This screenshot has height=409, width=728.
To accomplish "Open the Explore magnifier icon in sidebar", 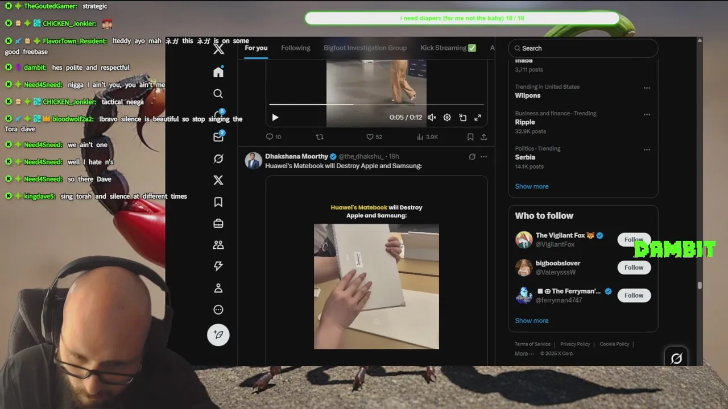I will coord(218,94).
